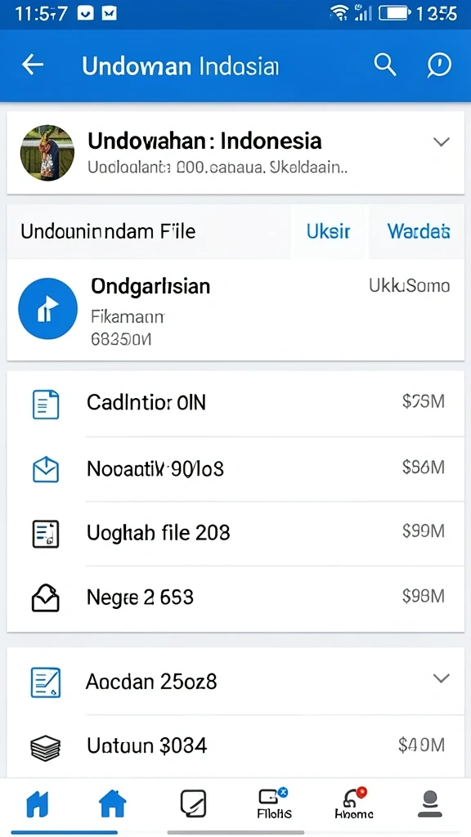
Task: Open the Ondgarlisian entry title
Action: coord(150,287)
